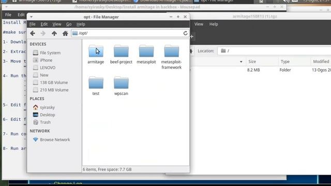Open the 138 GB Volume
This screenshot has height=186, width=331.
point(51,83)
